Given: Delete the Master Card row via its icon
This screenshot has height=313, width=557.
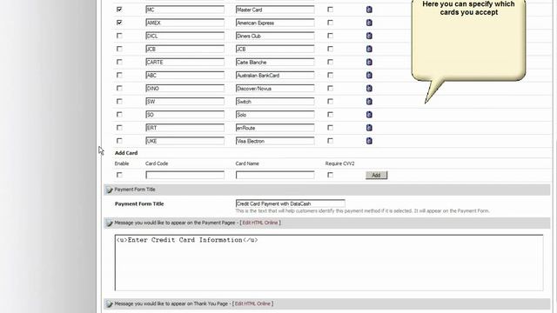Looking at the screenshot, I should (369, 10).
